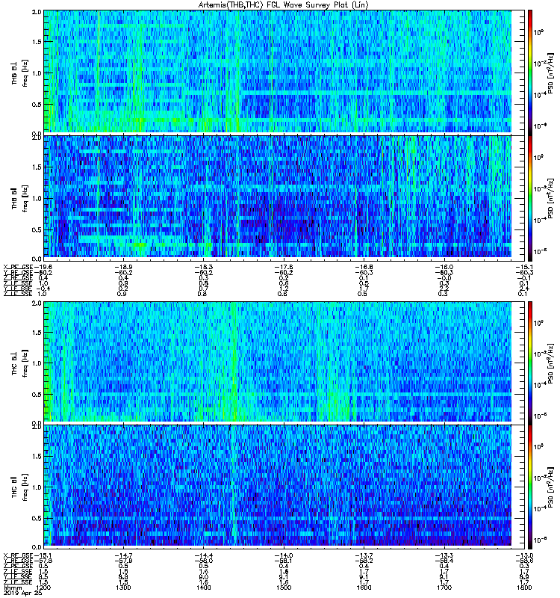Click the "1200" time label
This screenshot has height=598, width=560.
coord(43,588)
